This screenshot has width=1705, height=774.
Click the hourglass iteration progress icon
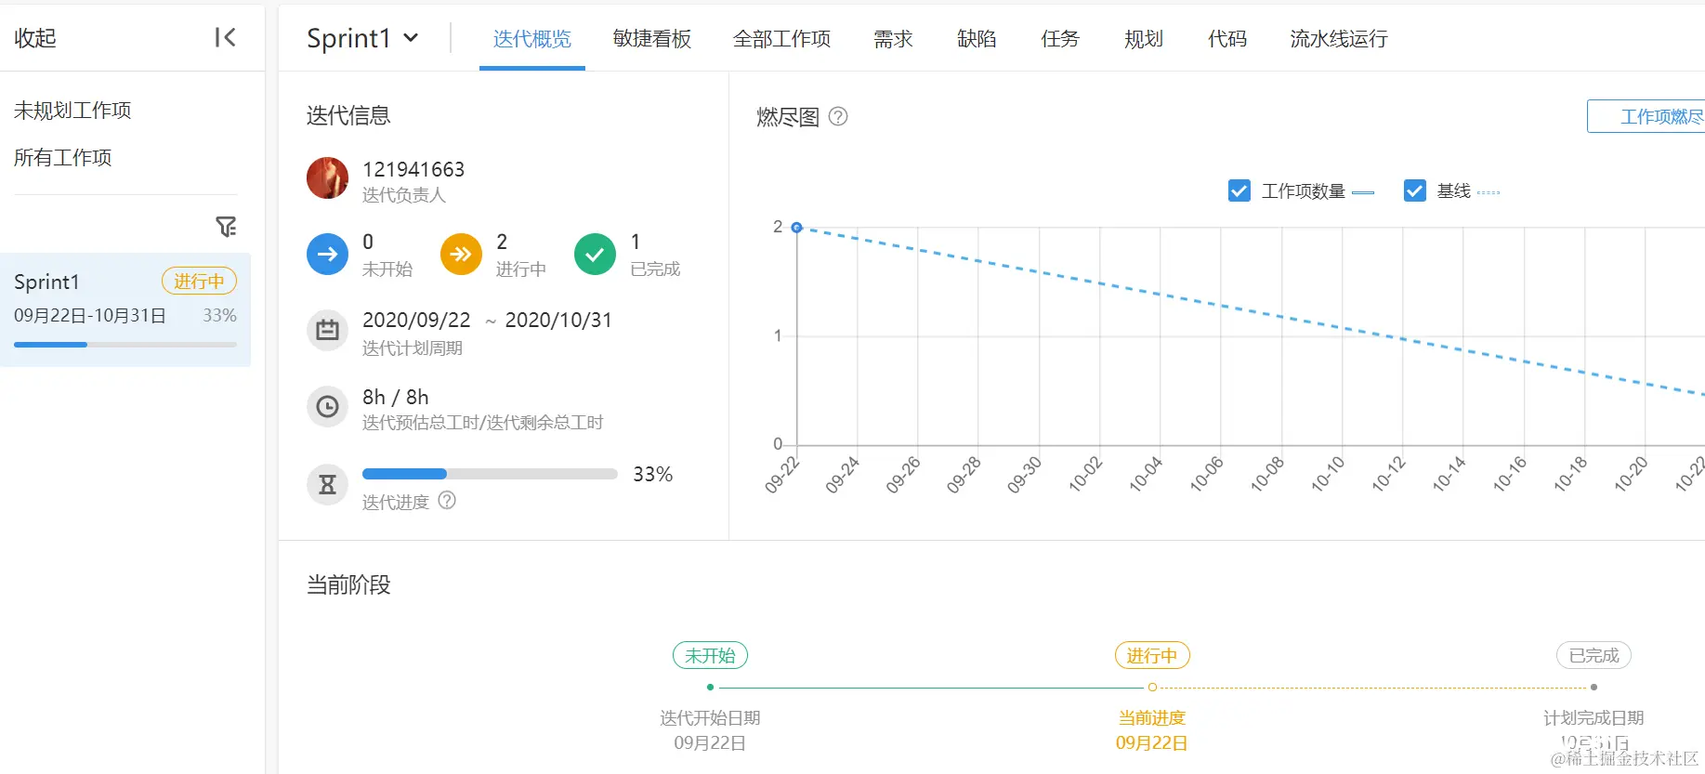327,484
